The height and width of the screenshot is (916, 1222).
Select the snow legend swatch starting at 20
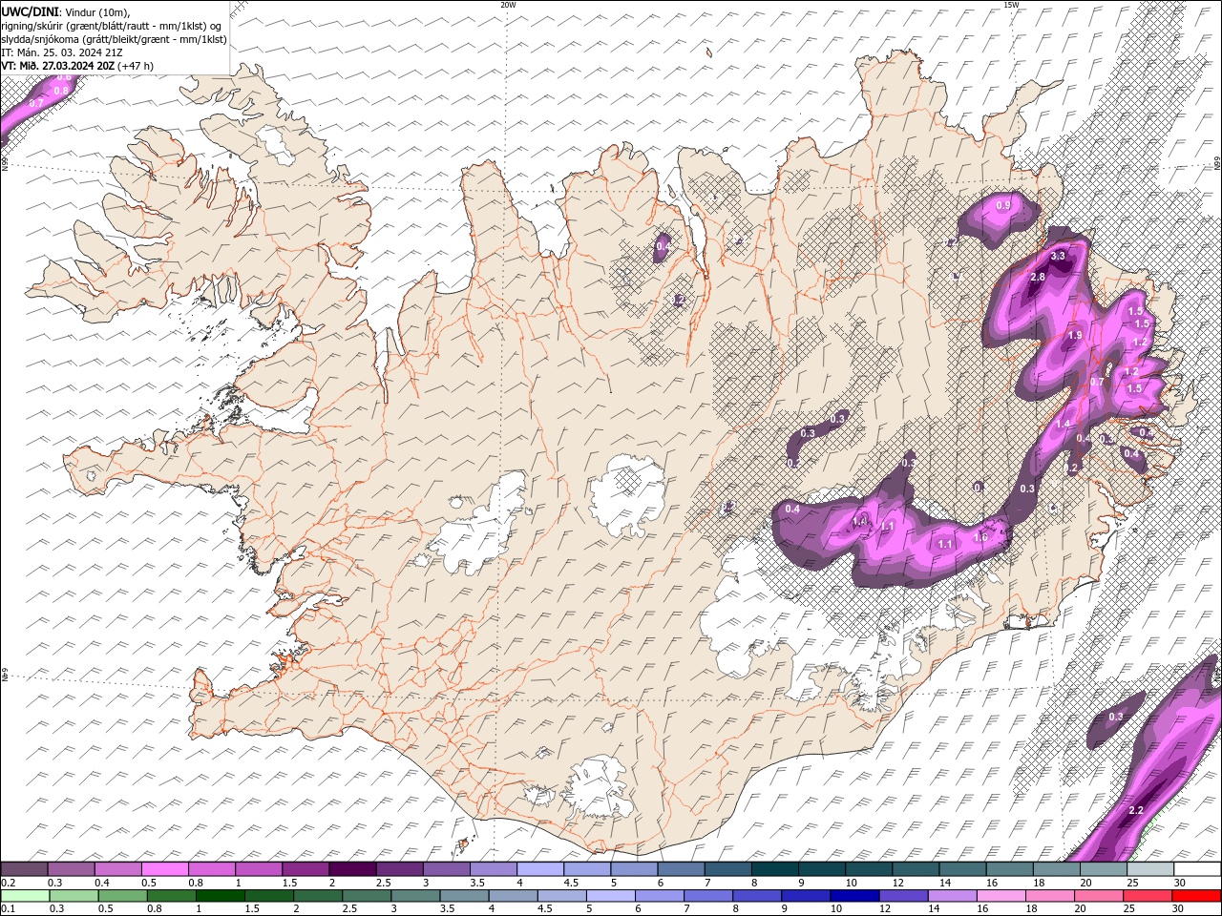(1103, 868)
